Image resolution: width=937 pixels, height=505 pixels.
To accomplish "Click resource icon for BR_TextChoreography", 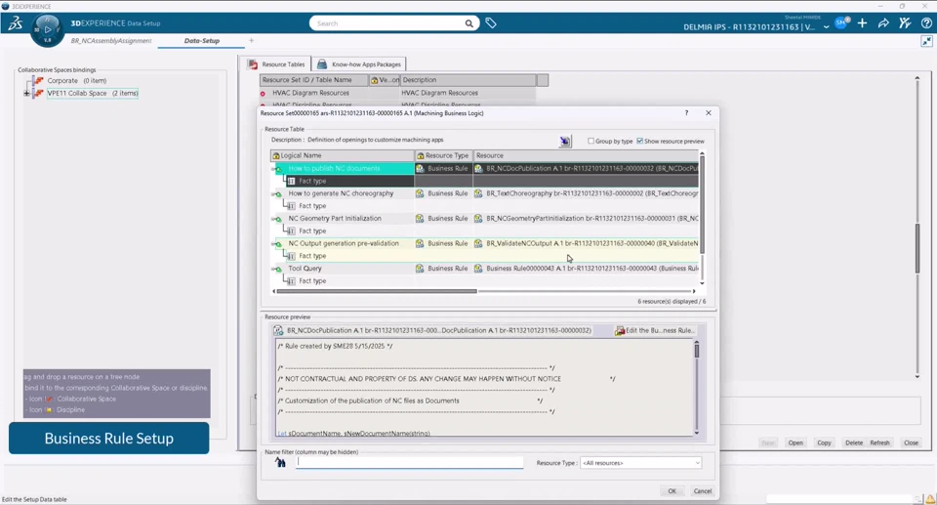I will (478, 193).
